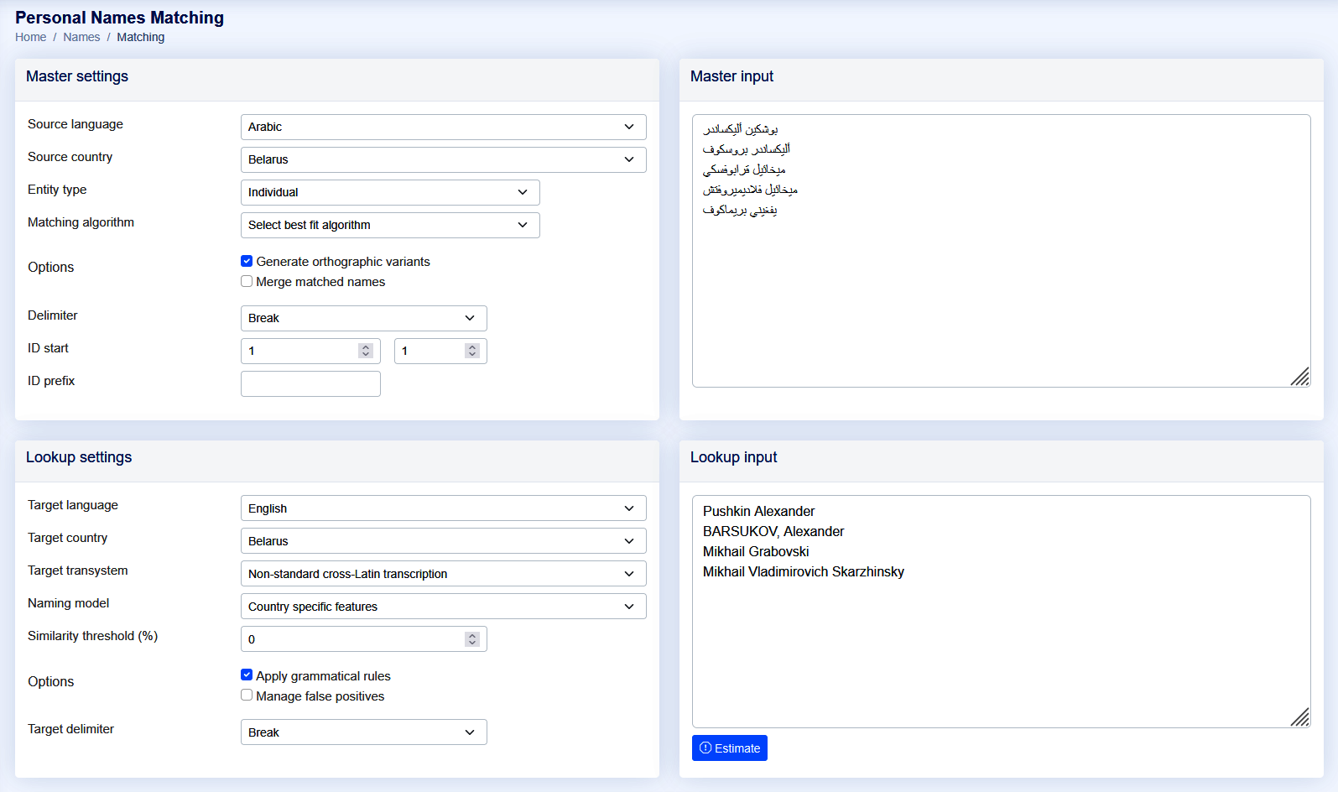1338x792 pixels.
Task: Click the Target transystem label
Action: coord(78,571)
